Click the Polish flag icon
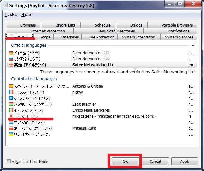The height and width of the screenshot is (171, 204). click(11, 128)
